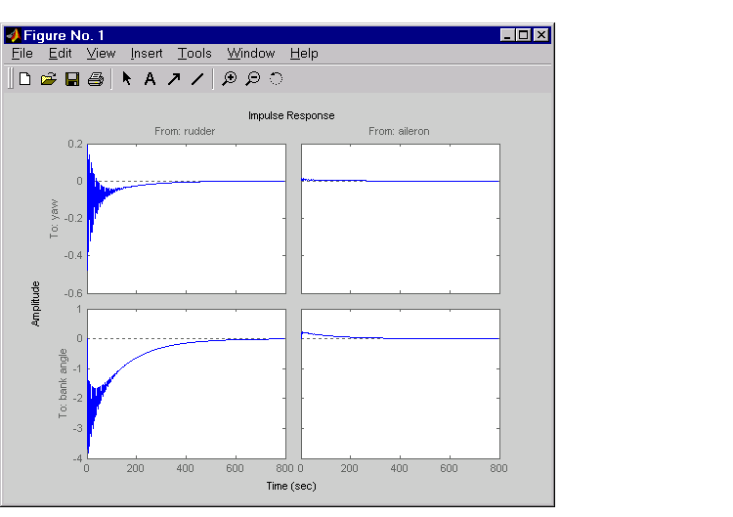The height and width of the screenshot is (517, 733).
Task: Open a file using the folder icon
Action: (x=48, y=79)
